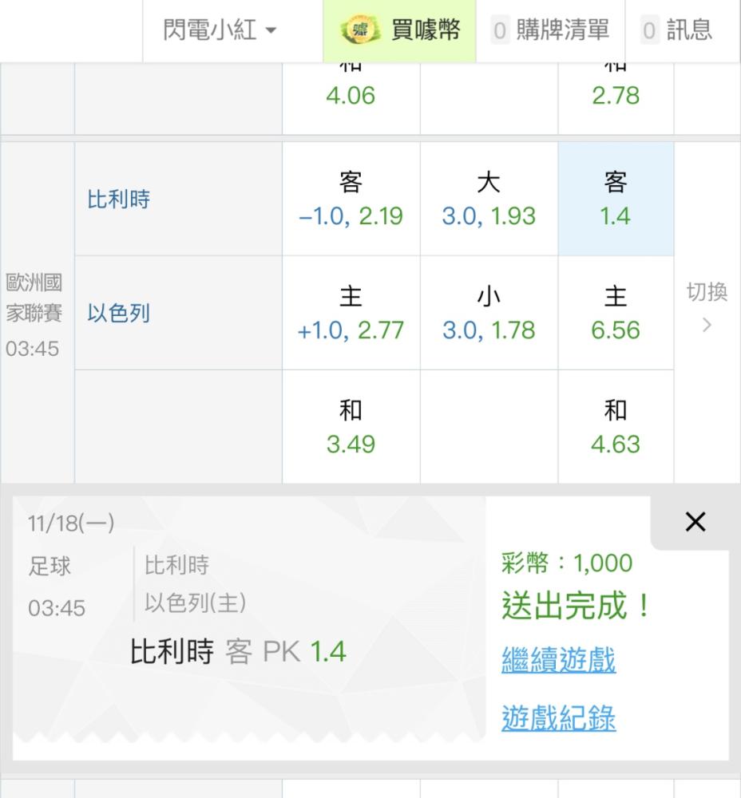Pick 大 3.0, 1.93 over odds

pyautogui.click(x=489, y=199)
